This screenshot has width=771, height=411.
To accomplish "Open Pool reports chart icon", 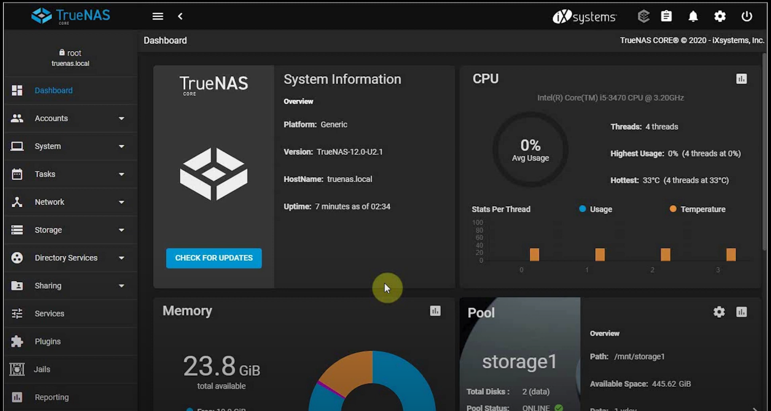I will coord(741,312).
